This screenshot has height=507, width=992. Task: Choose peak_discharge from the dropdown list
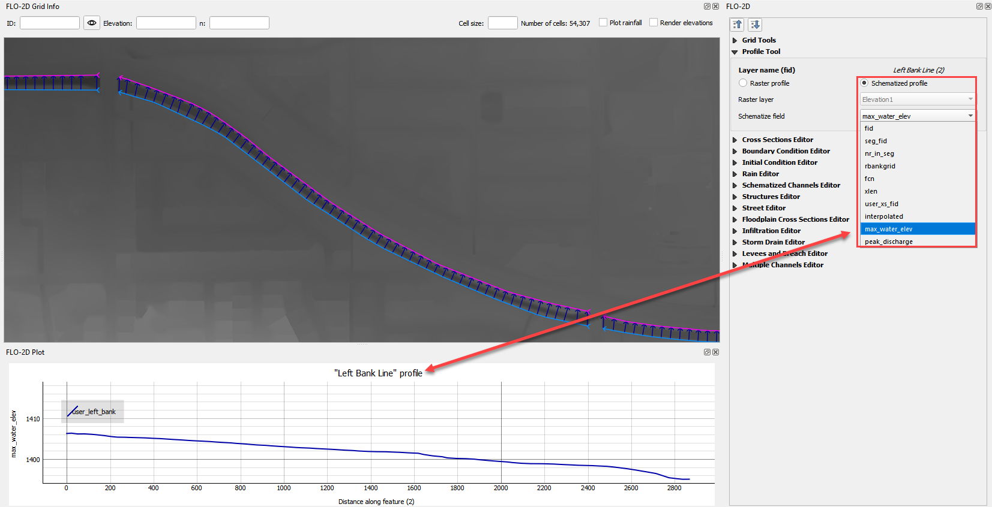[x=888, y=242]
